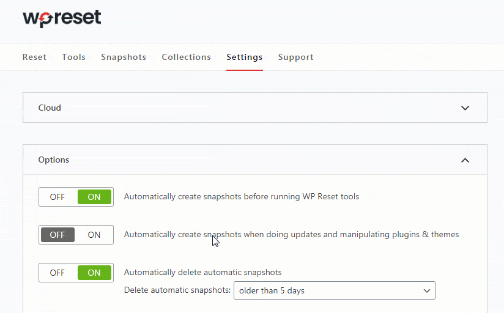Click the 'Automatically delete automatic snapshots' label
The height and width of the screenshot is (313, 504).
(x=202, y=273)
